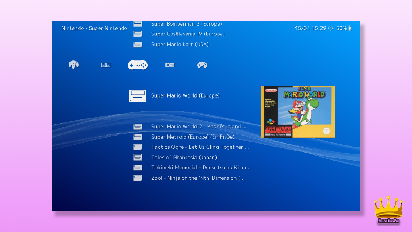
Task: Open Tactics Ogre - Let Us Cling Together
Action: click(x=200, y=147)
